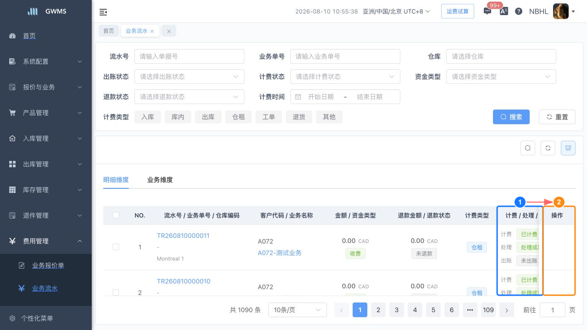The width and height of the screenshot is (587, 330).
Task: Open the TR260810000011 transaction link
Action: pos(183,236)
